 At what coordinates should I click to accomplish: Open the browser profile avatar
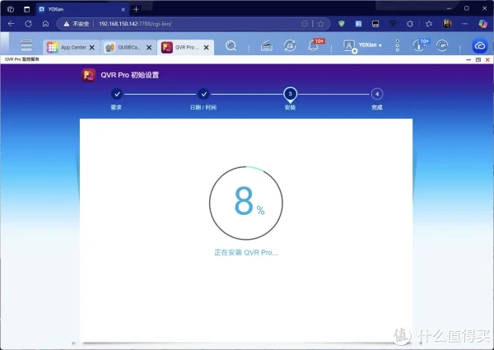447,24
